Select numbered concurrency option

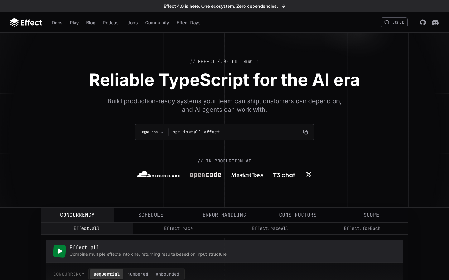pyautogui.click(x=138, y=274)
